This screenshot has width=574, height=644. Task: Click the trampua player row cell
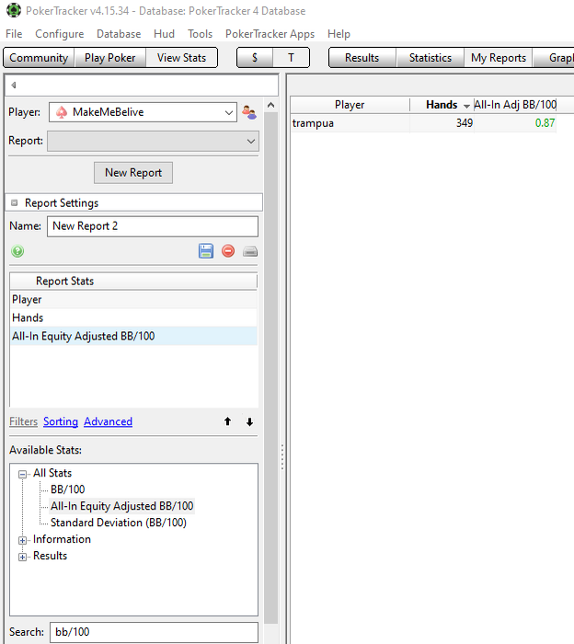pyautogui.click(x=350, y=123)
